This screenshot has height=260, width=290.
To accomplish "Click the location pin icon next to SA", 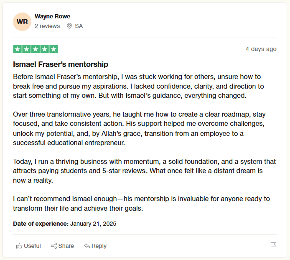I will (69, 26).
